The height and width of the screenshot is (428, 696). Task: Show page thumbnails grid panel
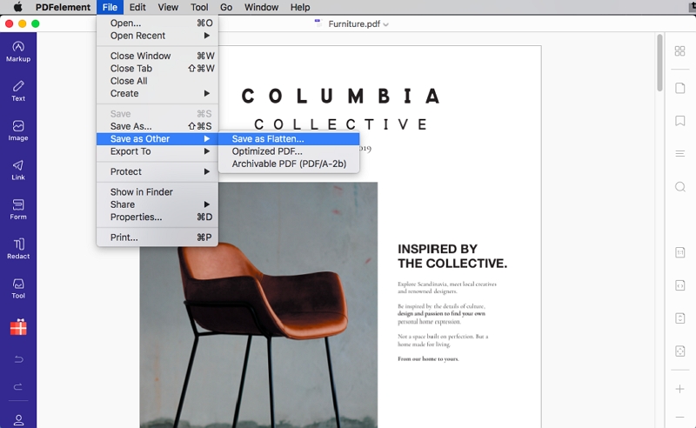pos(679,51)
